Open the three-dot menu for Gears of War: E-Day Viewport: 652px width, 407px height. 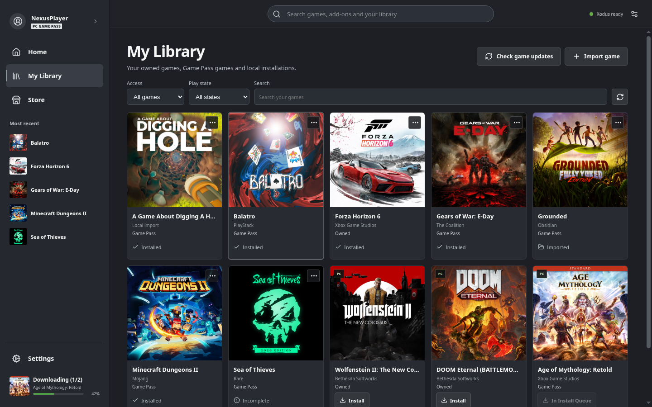click(517, 123)
